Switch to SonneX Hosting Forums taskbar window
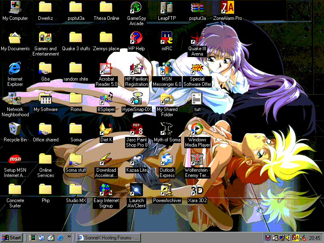This screenshot has width=324, height=243. (x=109, y=238)
